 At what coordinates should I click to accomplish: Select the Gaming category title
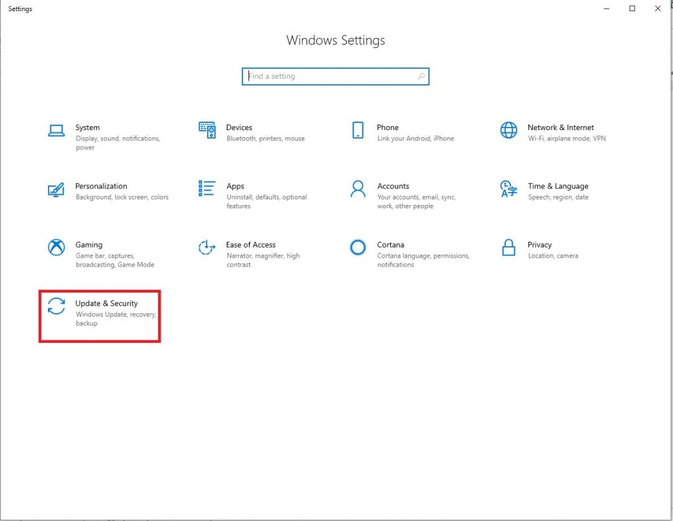(x=89, y=244)
